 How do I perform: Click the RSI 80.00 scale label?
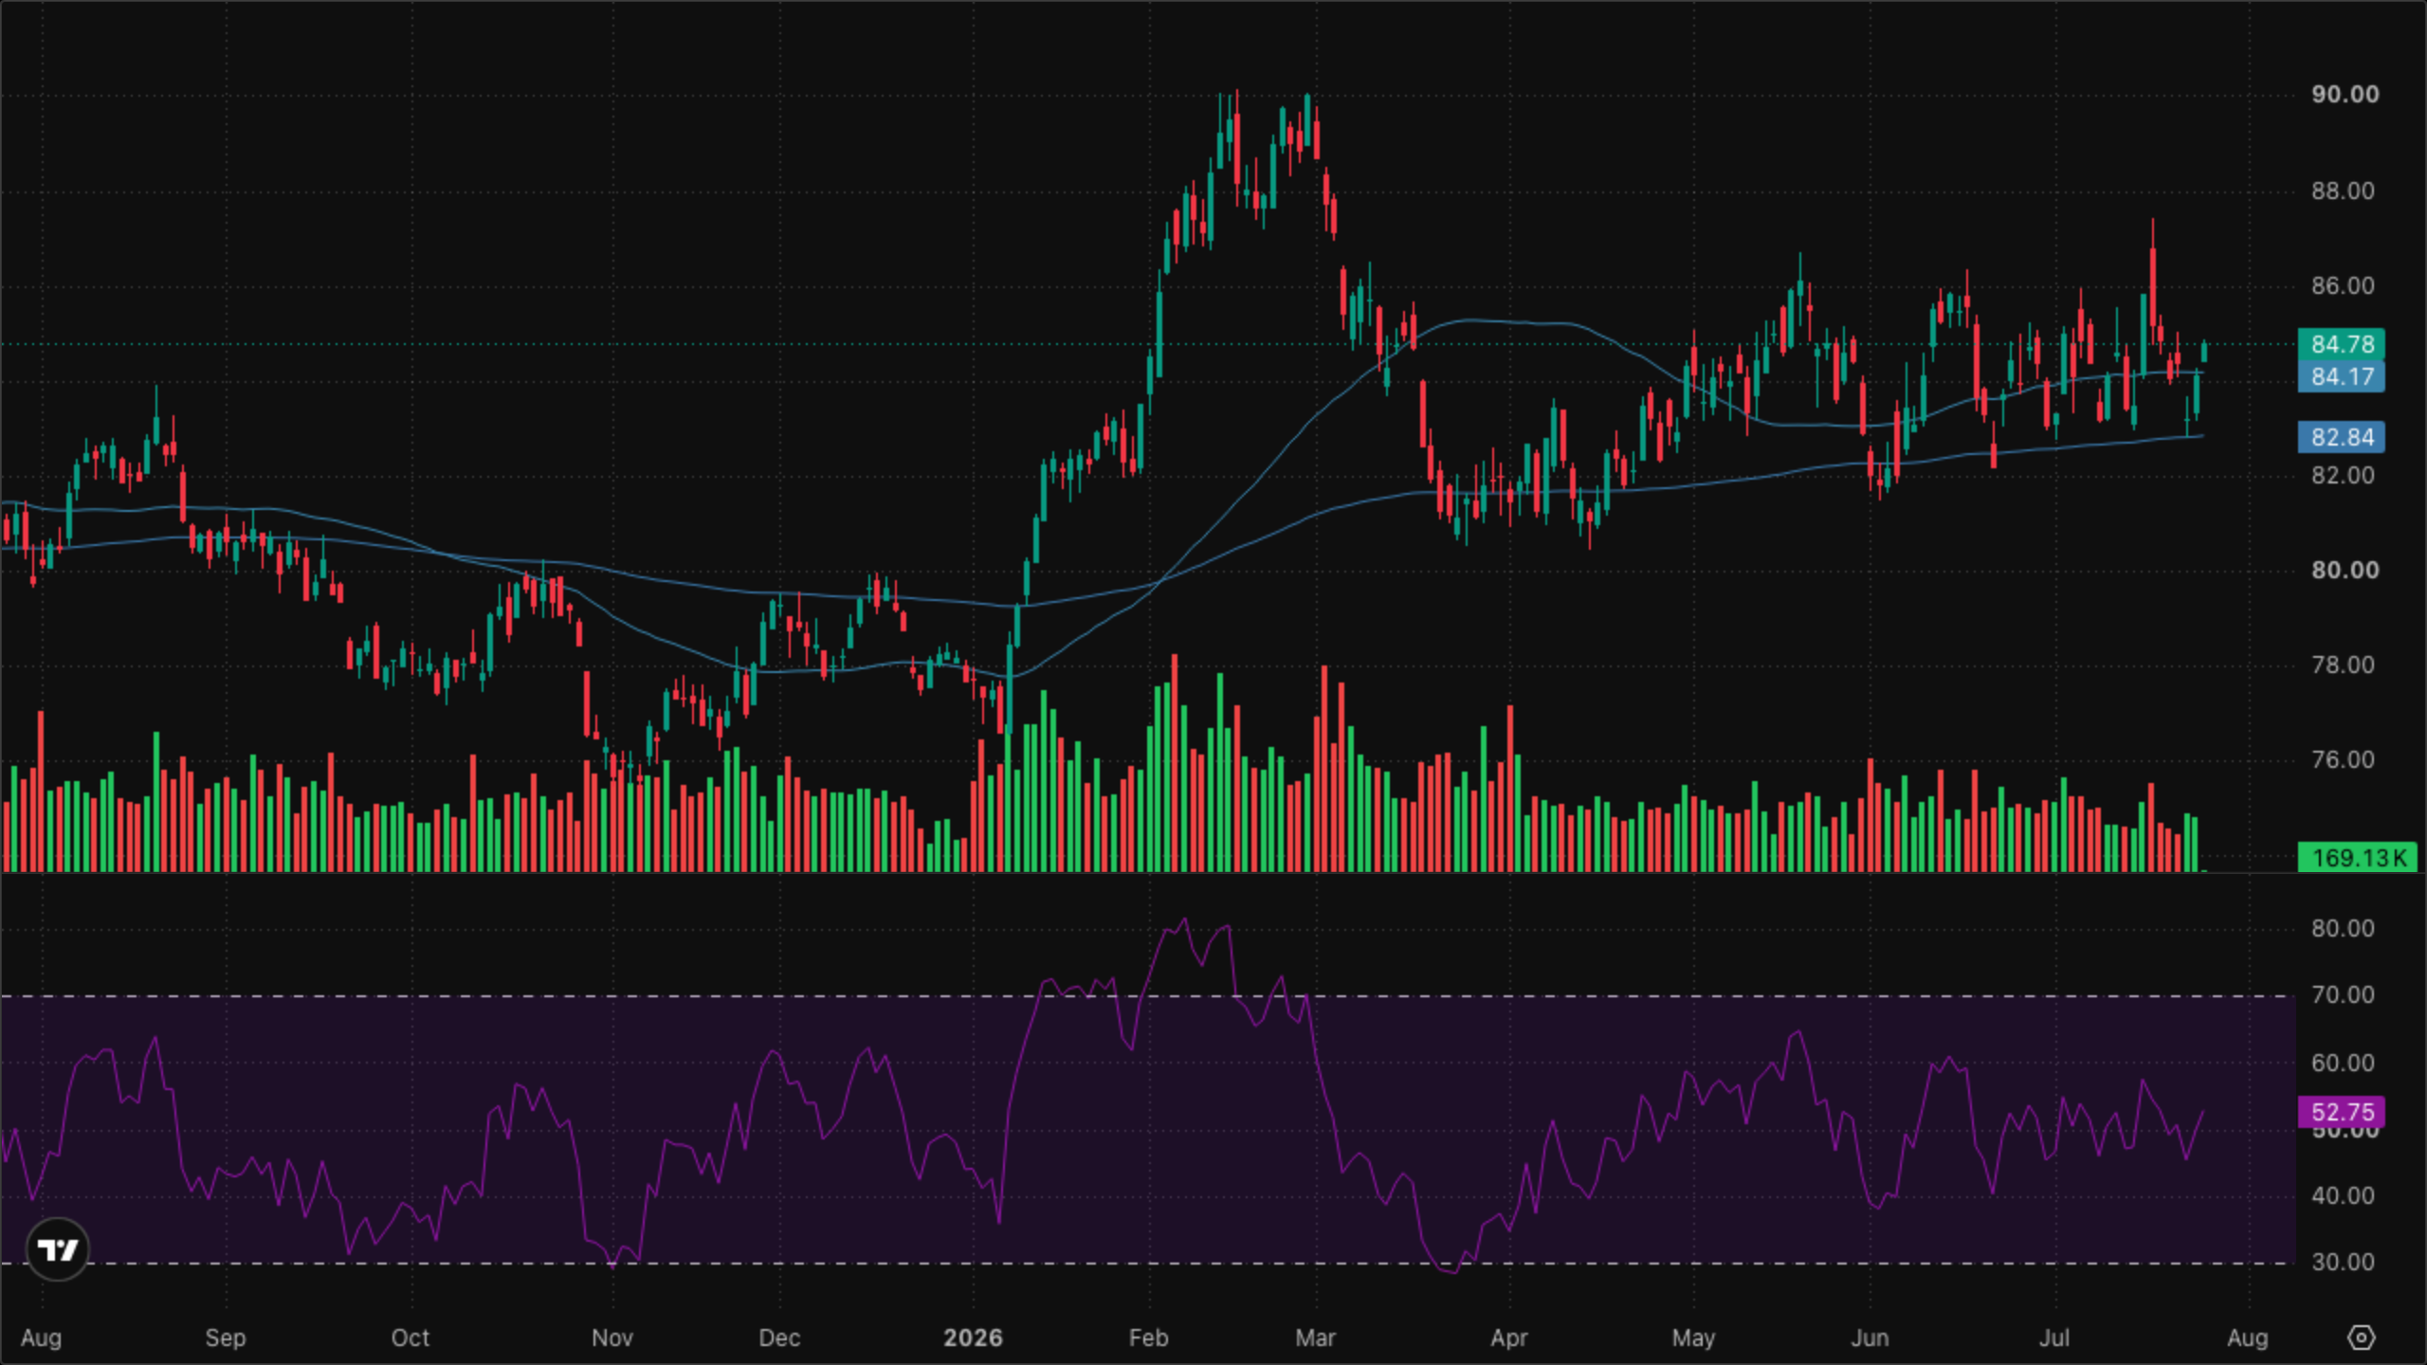pyautogui.click(x=2343, y=928)
